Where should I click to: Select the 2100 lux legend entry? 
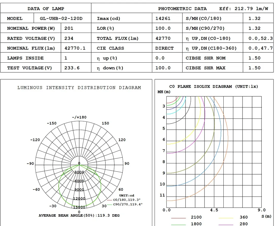click(196, 217)
